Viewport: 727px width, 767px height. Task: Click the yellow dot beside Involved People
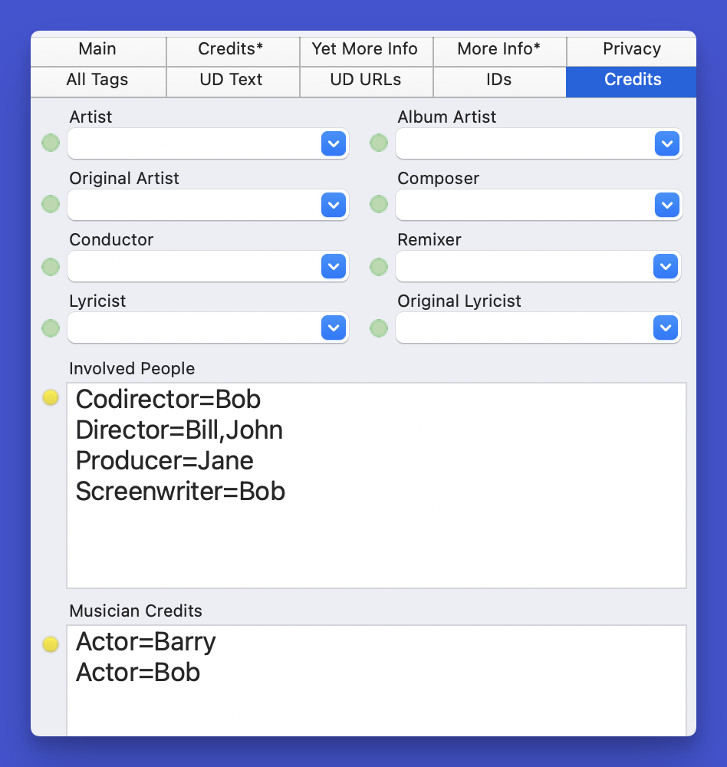click(51, 397)
